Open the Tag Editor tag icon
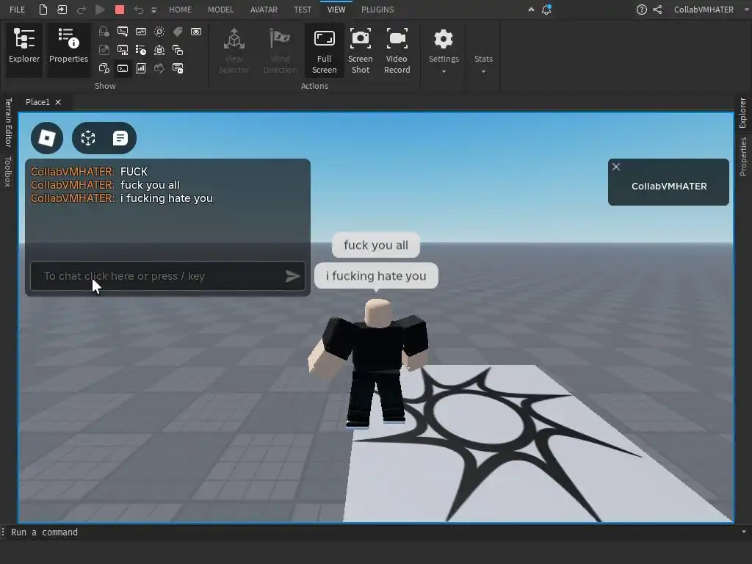Viewport: 752px width, 564px height. point(178,32)
